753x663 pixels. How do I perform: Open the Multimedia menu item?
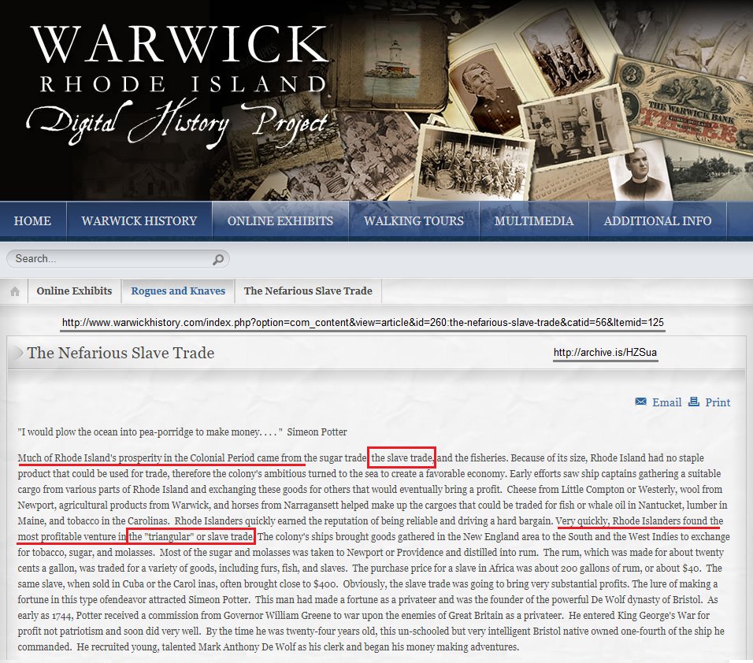click(x=534, y=221)
